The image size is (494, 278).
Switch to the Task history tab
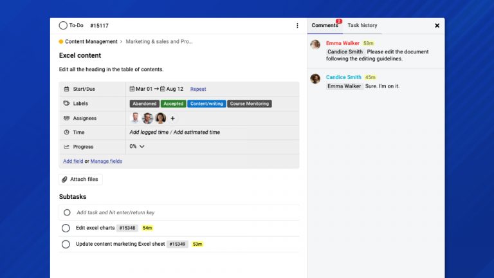pyautogui.click(x=362, y=26)
